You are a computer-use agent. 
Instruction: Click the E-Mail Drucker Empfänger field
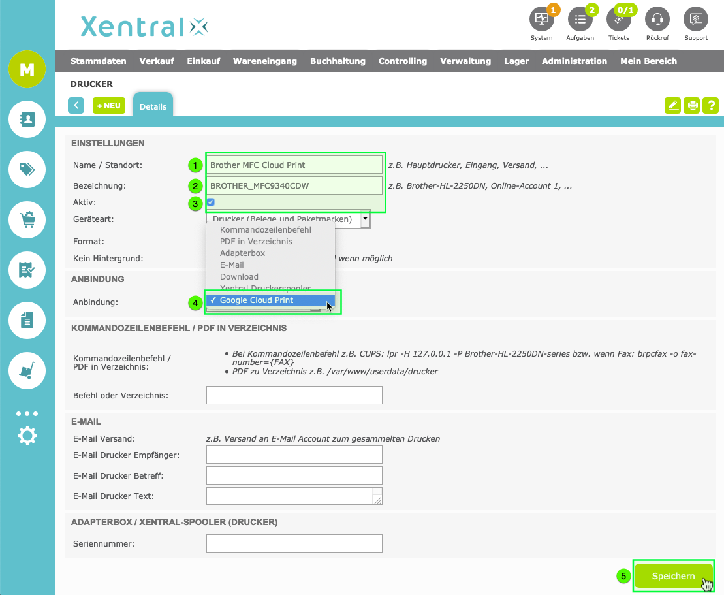(294, 455)
